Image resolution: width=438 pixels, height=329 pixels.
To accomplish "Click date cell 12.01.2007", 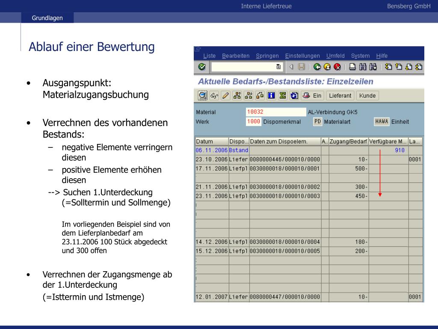I will 211,297.
